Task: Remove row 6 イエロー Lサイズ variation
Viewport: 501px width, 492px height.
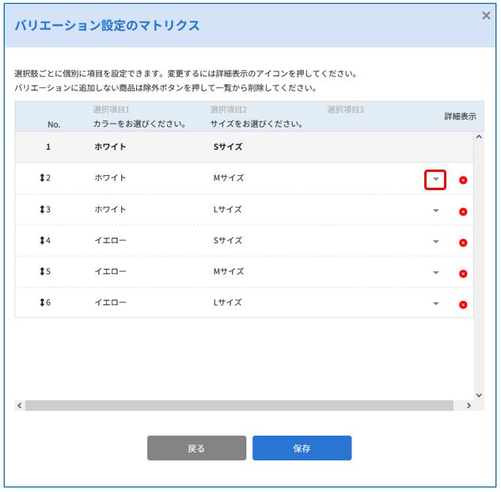Action: [463, 304]
